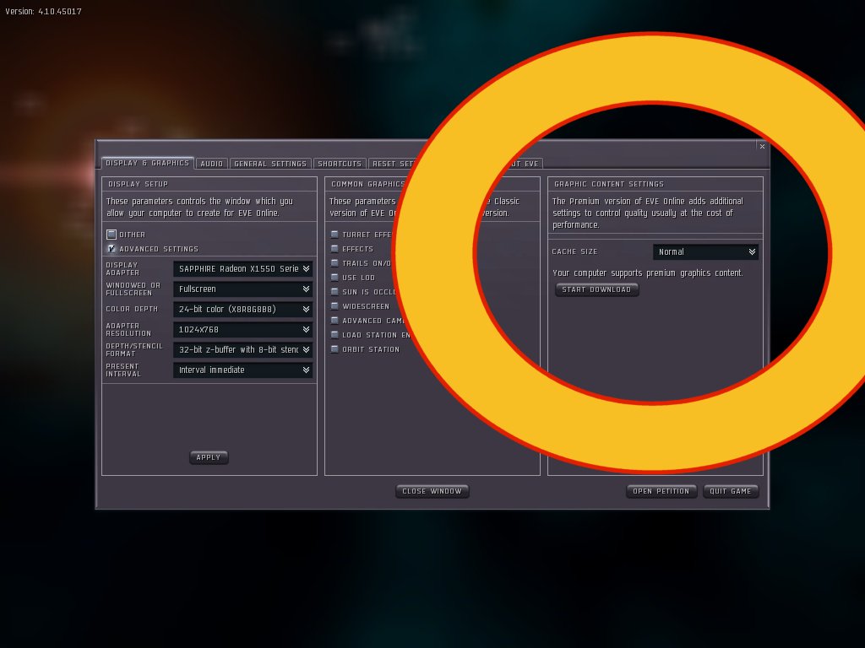Click the Common Graphics panel heading
Screen dimensions: 865x648
[x=368, y=184]
